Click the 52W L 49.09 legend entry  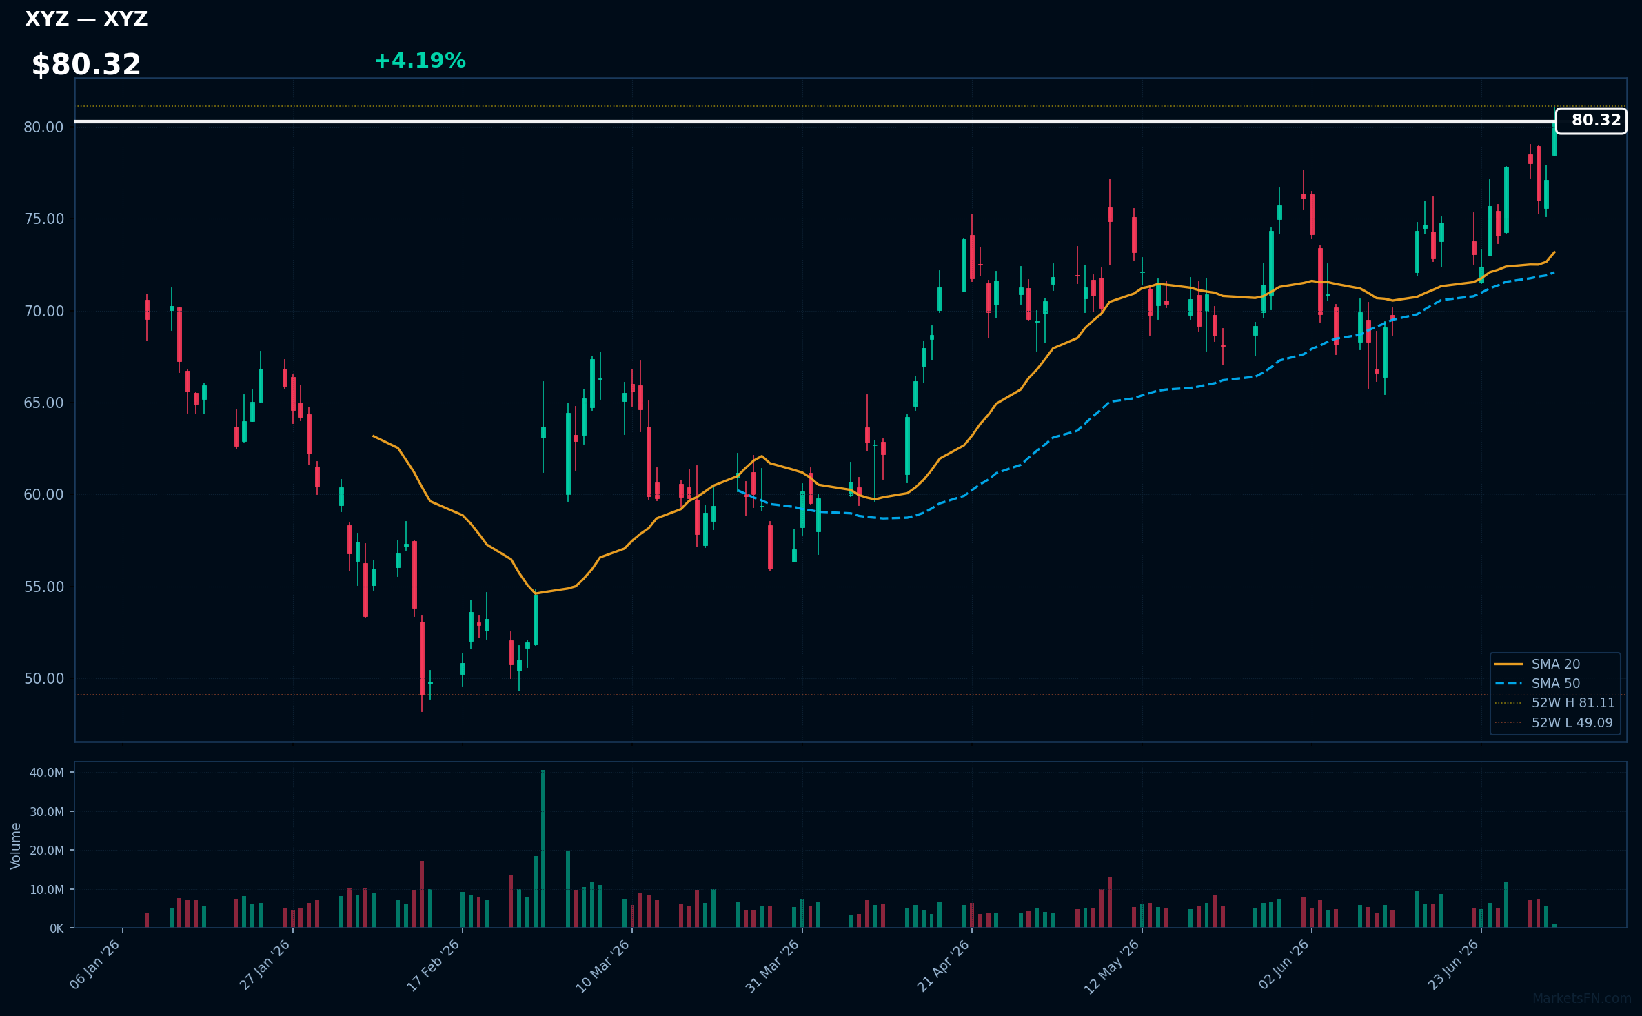point(1554,722)
